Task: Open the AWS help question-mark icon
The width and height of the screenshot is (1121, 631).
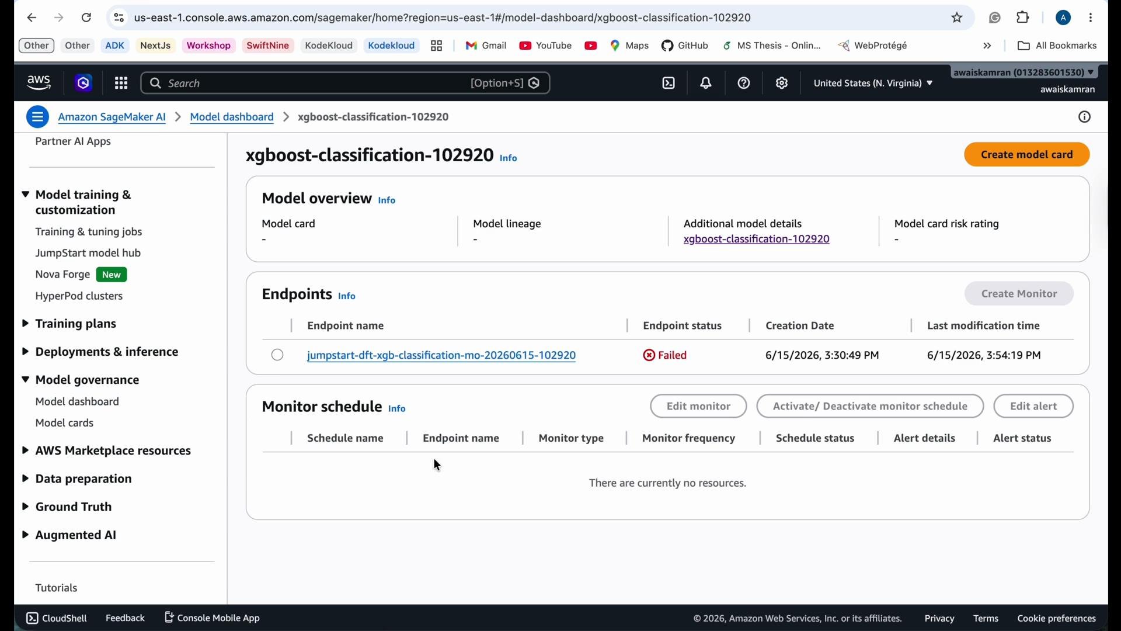Action: (x=744, y=84)
